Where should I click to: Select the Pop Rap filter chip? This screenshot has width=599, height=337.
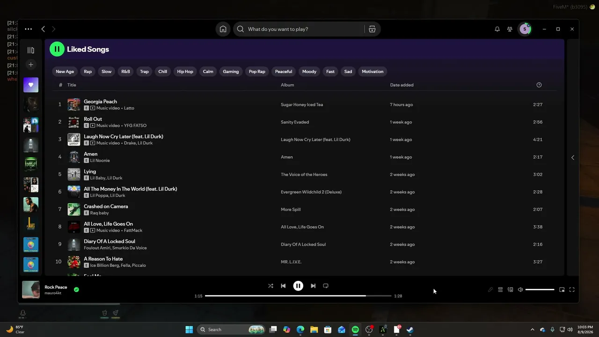(x=257, y=72)
